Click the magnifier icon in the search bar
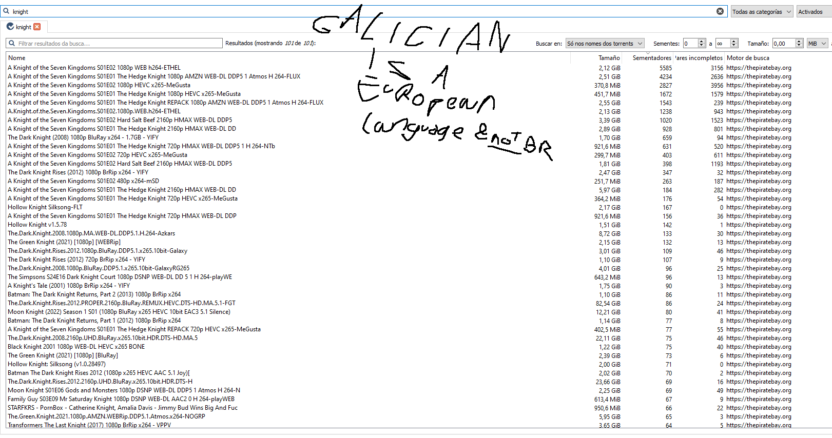The width and height of the screenshot is (832, 438). [x=6, y=11]
